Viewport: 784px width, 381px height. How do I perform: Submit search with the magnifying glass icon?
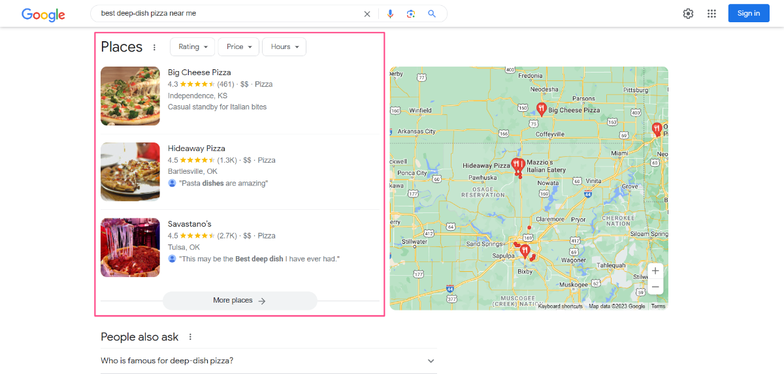432,14
